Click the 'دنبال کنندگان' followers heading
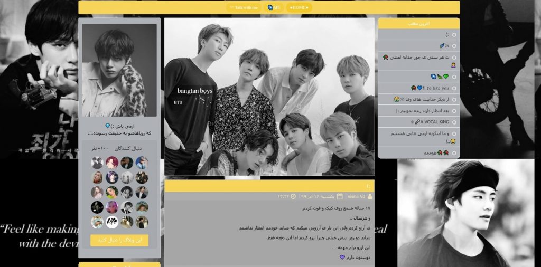 [x=128, y=148]
